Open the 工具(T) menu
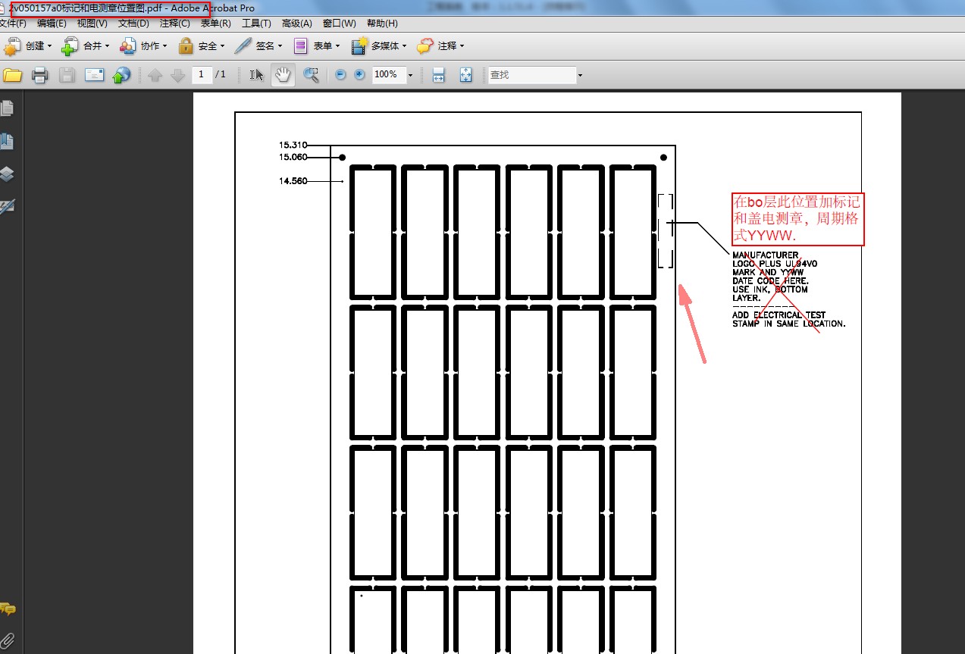 tap(256, 23)
